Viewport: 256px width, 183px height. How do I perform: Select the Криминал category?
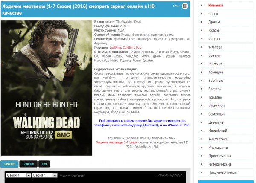(x=217, y=106)
